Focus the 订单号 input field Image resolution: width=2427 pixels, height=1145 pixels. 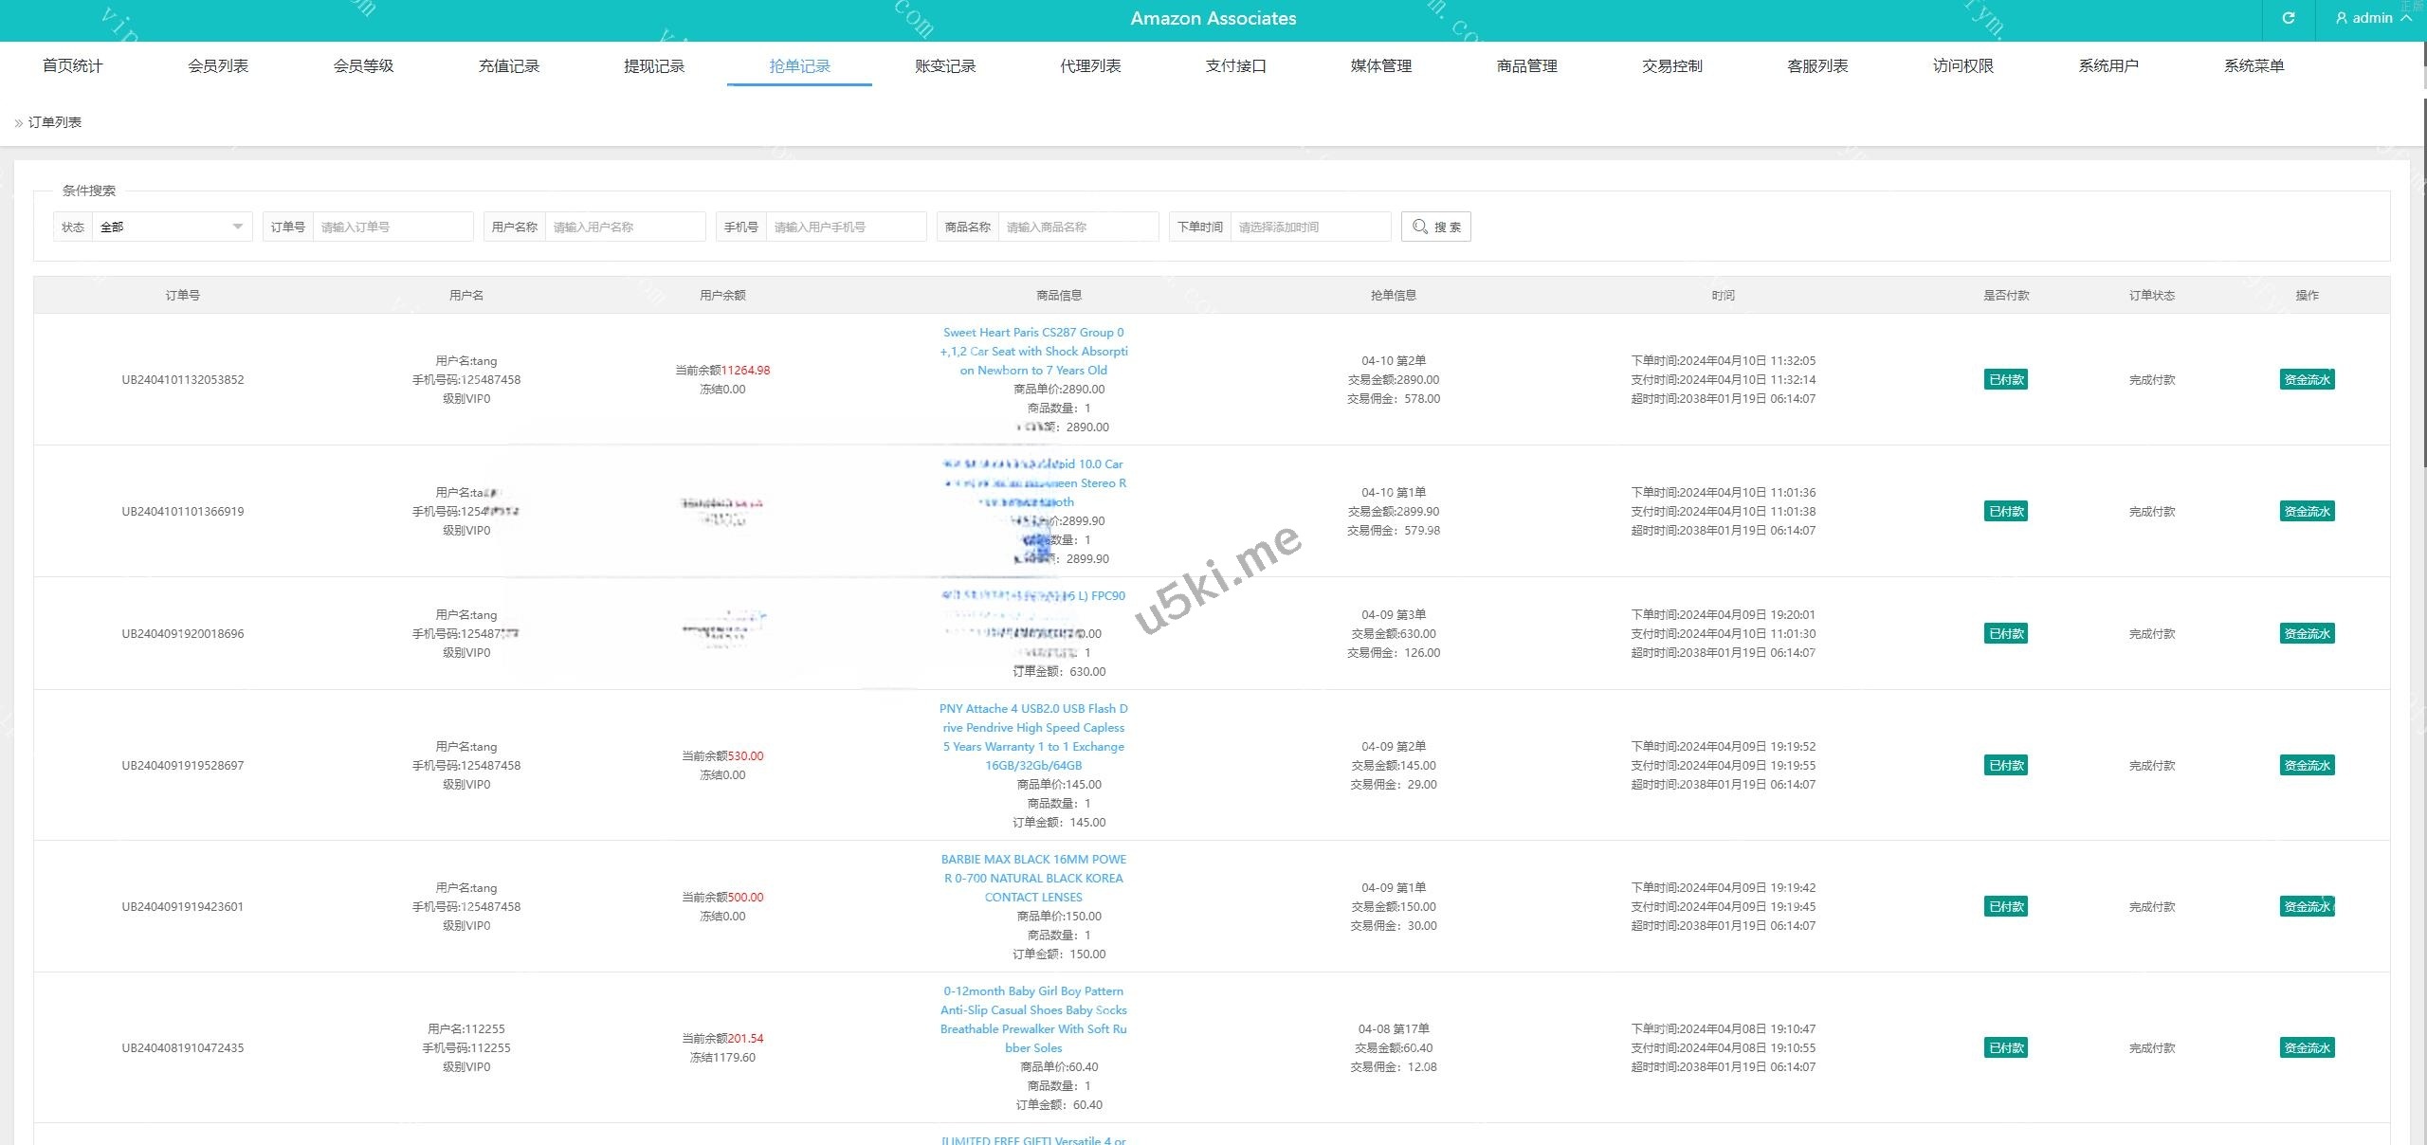coord(392,227)
